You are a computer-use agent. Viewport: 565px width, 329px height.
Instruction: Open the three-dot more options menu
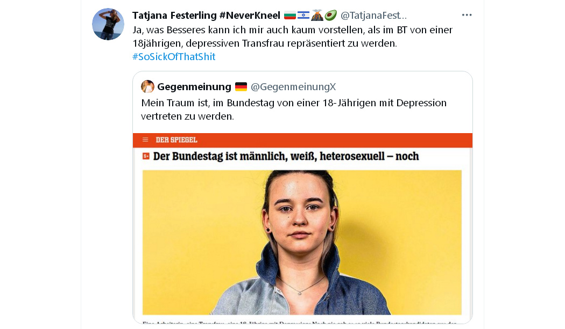[467, 15]
